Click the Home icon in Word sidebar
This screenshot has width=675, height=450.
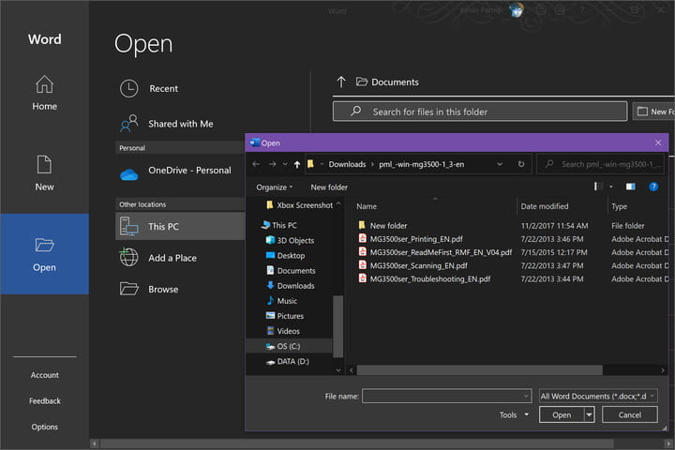(x=44, y=85)
